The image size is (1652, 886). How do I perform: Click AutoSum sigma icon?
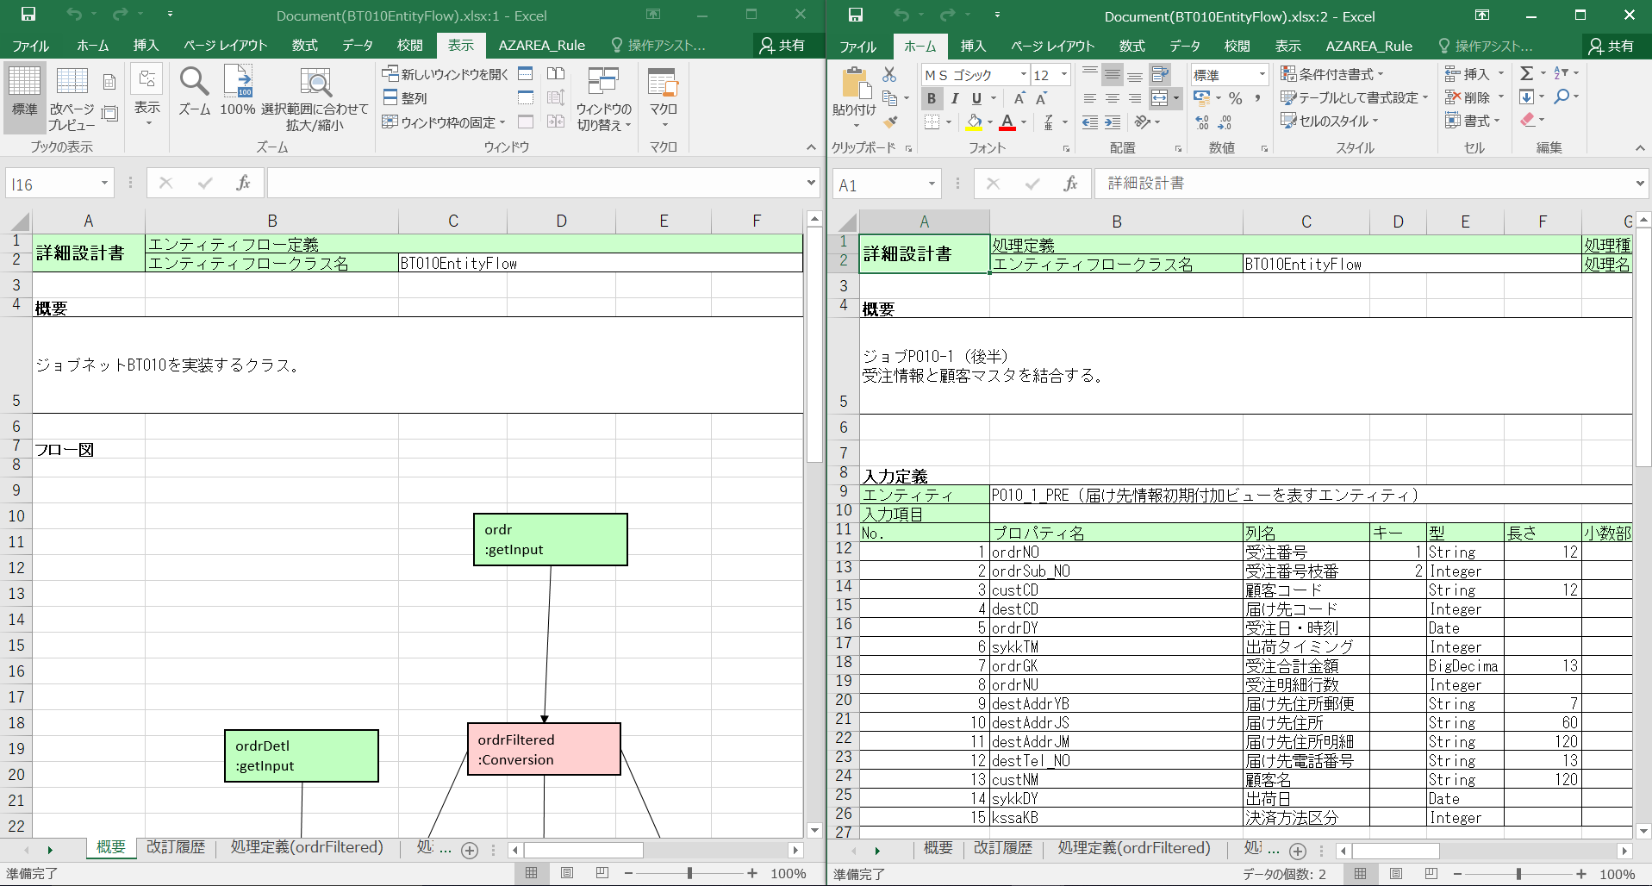click(x=1526, y=74)
